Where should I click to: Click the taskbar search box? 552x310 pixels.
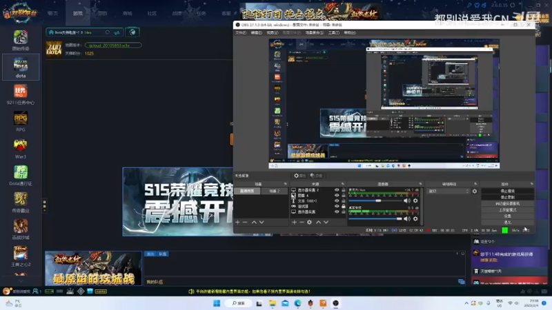(x=239, y=303)
